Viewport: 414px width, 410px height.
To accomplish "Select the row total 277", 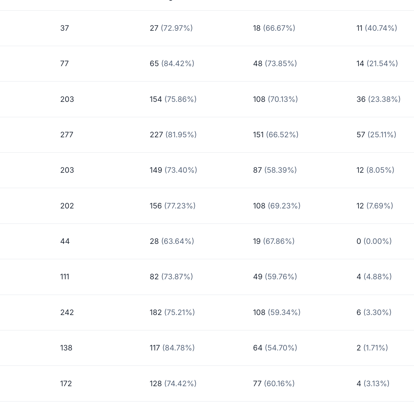I will click(x=67, y=135).
